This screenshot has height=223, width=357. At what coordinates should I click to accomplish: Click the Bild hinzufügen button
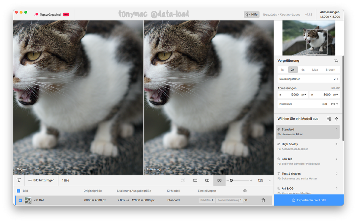[41, 180]
